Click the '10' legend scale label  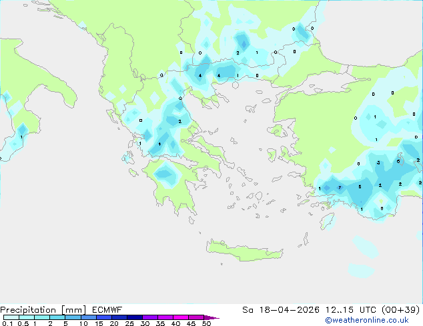point(83,323)
